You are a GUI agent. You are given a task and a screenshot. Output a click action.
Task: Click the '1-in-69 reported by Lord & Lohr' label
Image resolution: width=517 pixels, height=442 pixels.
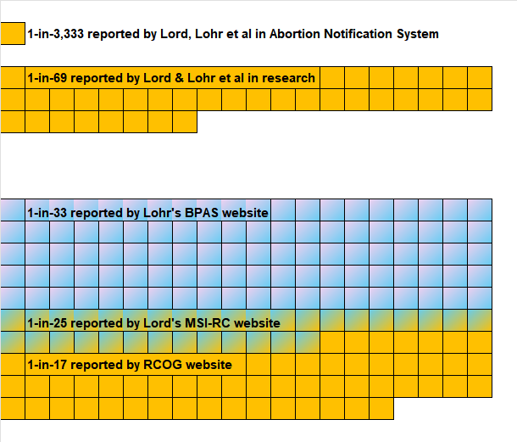coord(171,78)
